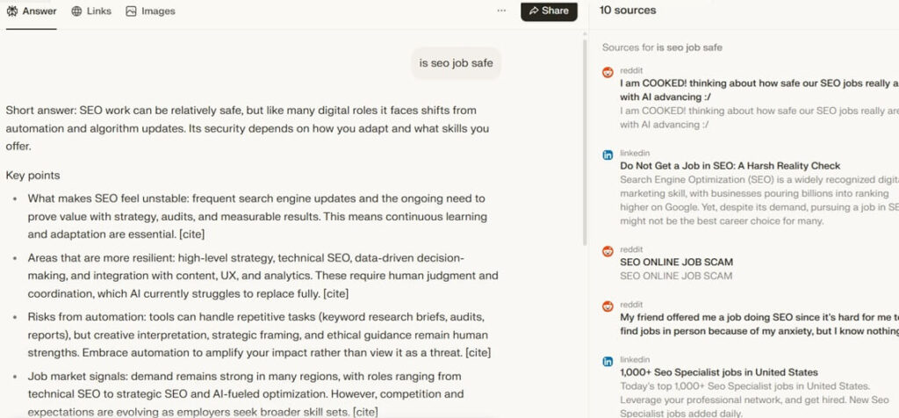Click the Reddit icon beside 'My friend offered me a job' source
Viewport: 899px width, 418px height.
pyautogui.click(x=608, y=306)
